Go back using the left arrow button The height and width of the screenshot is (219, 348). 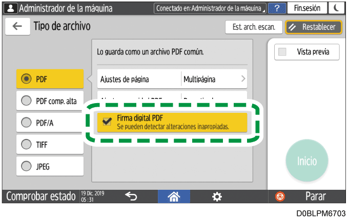[x=17, y=26]
